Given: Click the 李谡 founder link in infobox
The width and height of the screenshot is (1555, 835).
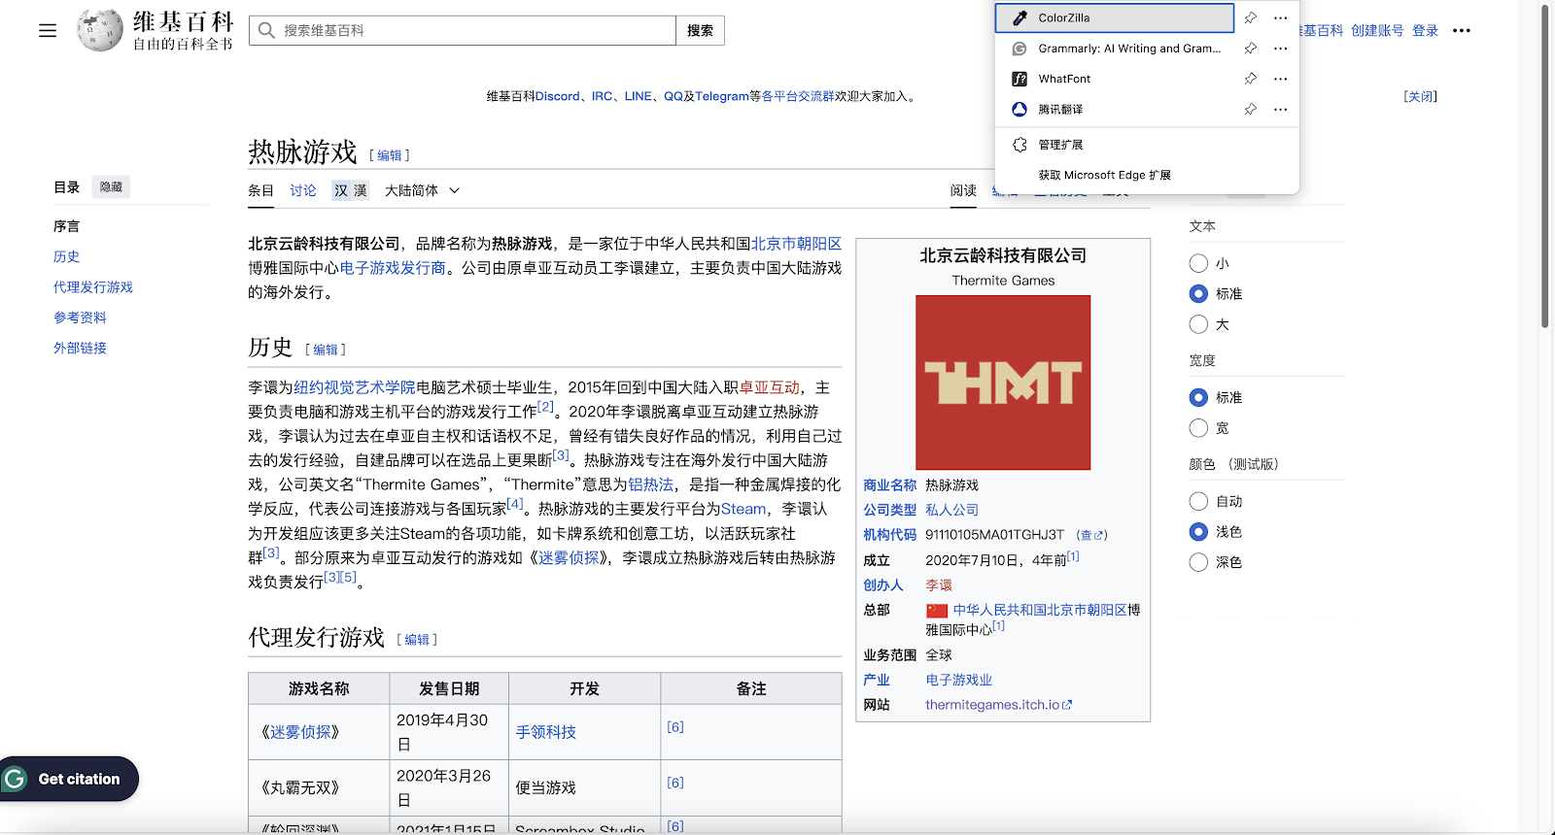Looking at the screenshot, I should [939, 584].
